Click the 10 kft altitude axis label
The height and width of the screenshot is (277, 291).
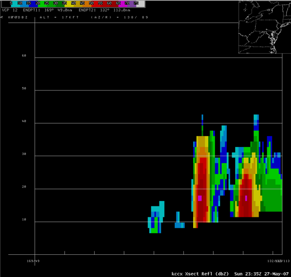coord(24,220)
